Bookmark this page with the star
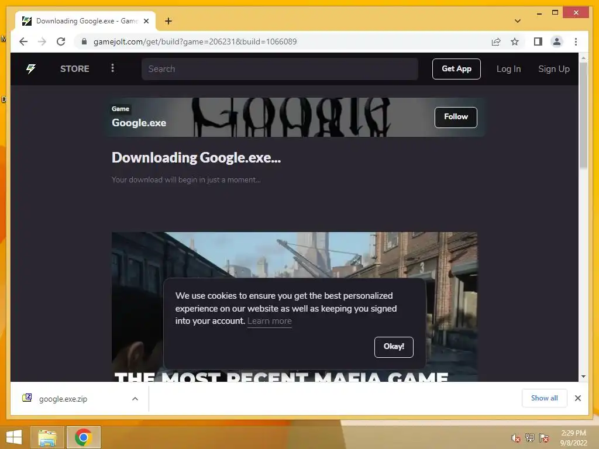 [x=515, y=42]
